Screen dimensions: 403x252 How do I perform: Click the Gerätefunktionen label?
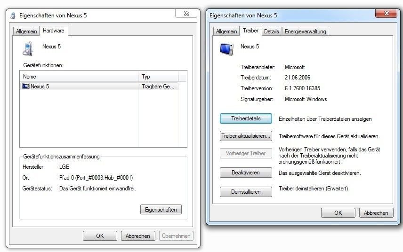click(x=43, y=65)
